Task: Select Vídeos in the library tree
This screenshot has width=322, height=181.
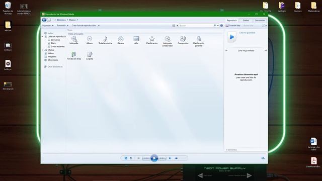Action: point(49,53)
